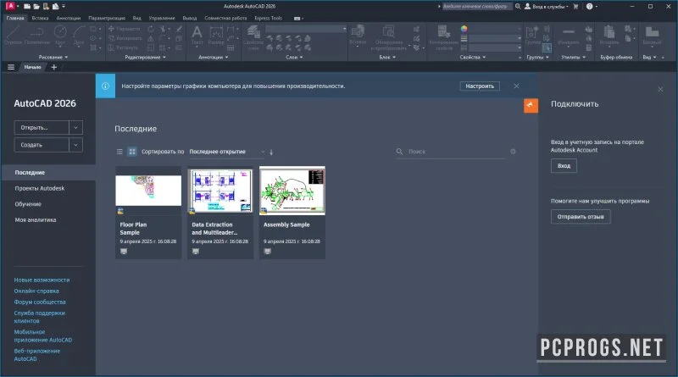The width and height of the screenshot is (678, 377).
Task: Click the Paste (Вставить) clipboard icon
Action: [609, 35]
